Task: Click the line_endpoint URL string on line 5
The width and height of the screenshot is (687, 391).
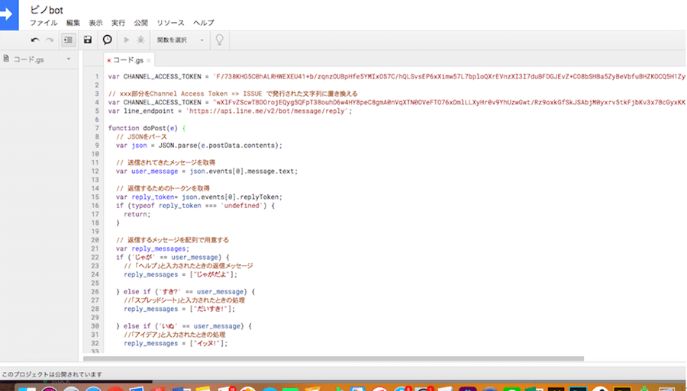Action: [269, 111]
